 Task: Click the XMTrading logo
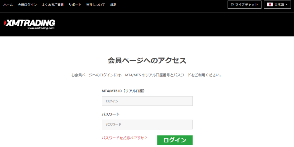pyautogui.click(x=30, y=23)
